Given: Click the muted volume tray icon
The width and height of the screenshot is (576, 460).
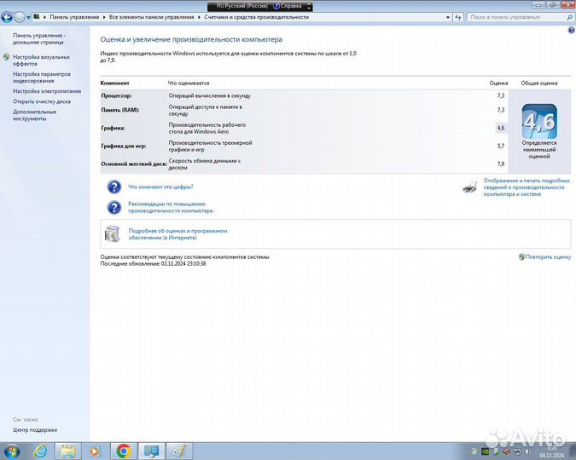Looking at the screenshot, I should [x=507, y=451].
